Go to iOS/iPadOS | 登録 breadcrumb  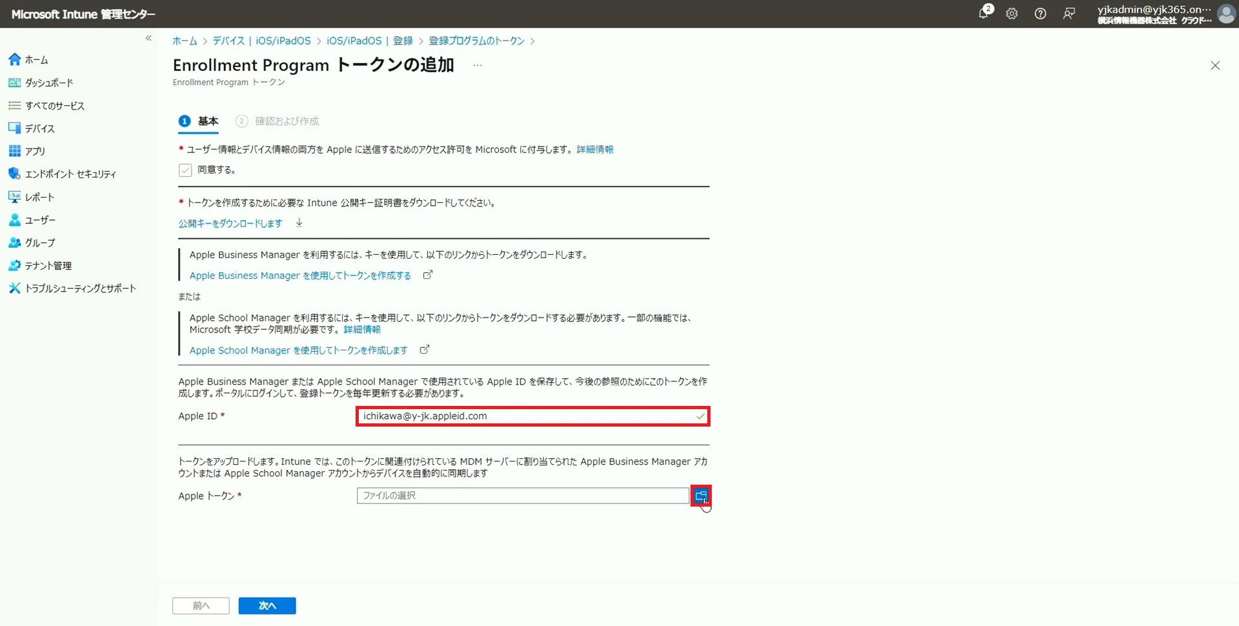[x=370, y=41]
